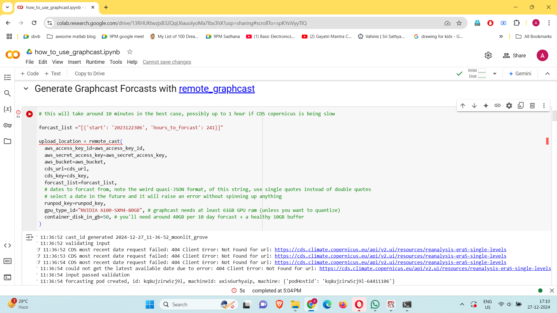Open Colab settings gear icon

(x=488, y=55)
